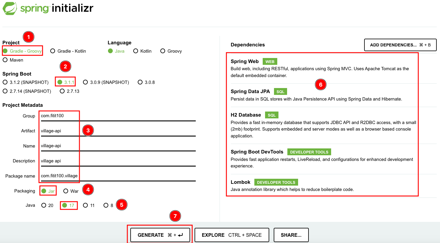The image size is (440, 243).
Task: Click the WEB tag on Spring Web
Action: coord(270,62)
